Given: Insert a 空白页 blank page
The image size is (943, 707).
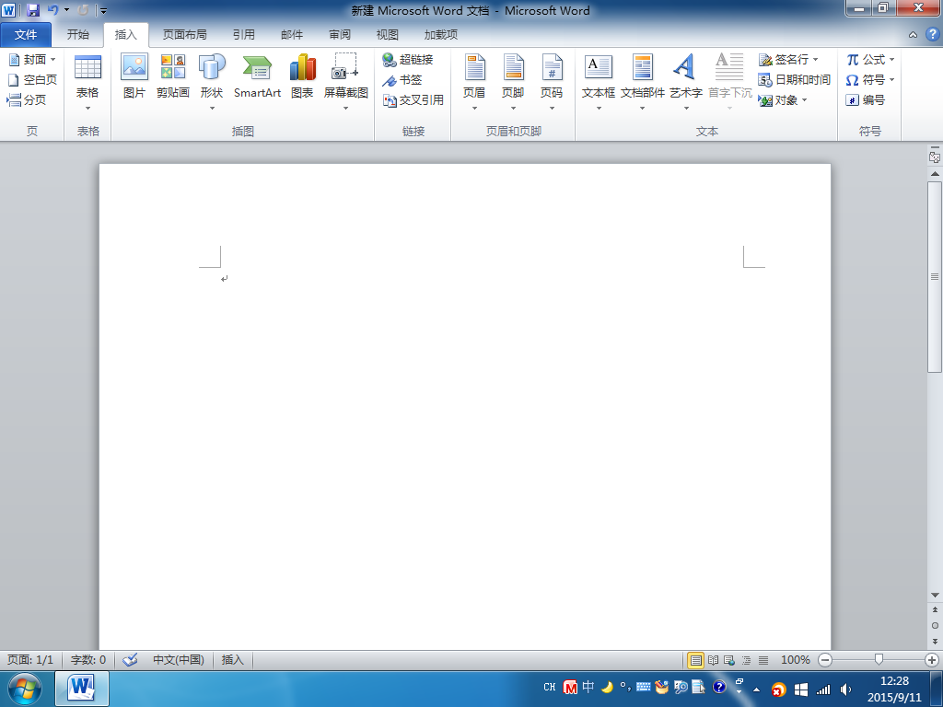Looking at the screenshot, I should (x=32, y=79).
